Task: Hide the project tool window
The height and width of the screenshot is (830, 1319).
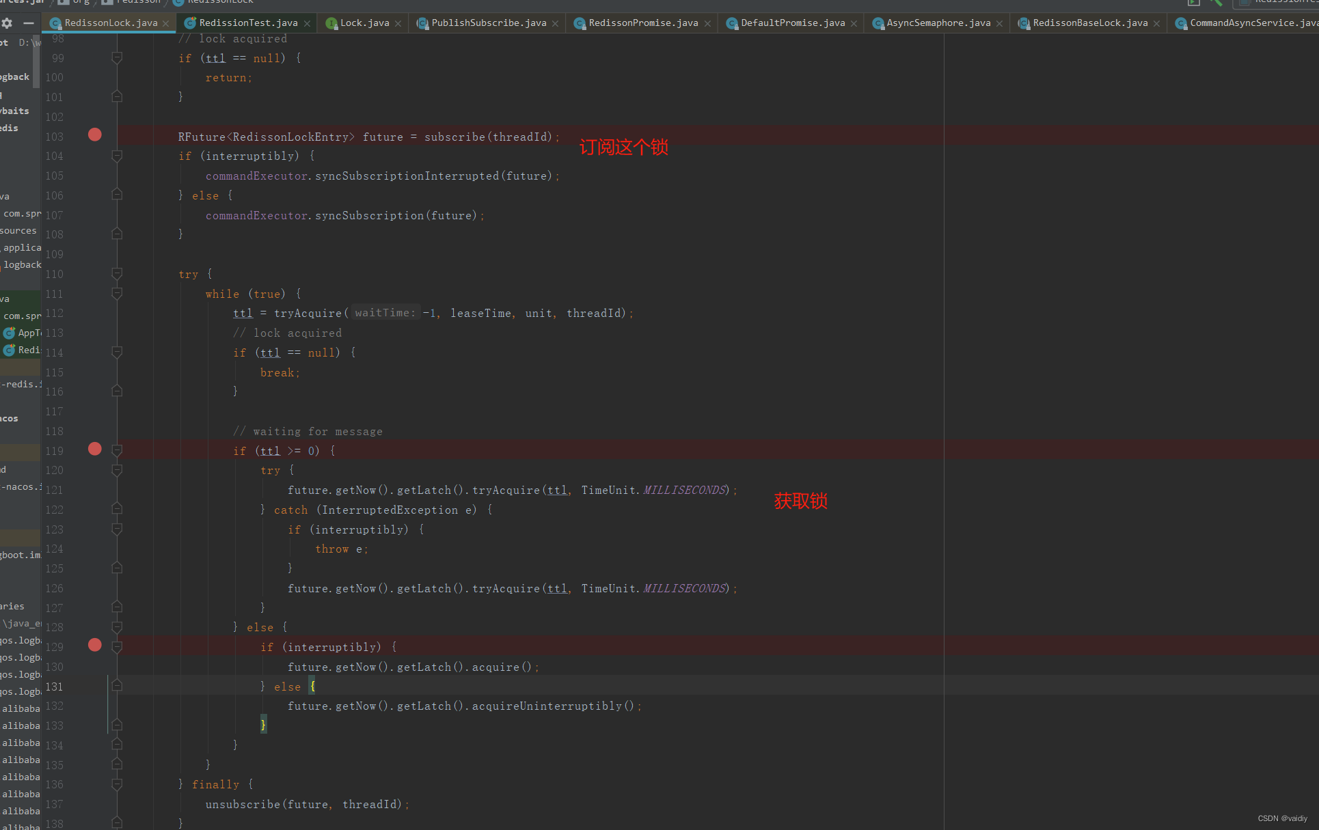Action: 28,23
